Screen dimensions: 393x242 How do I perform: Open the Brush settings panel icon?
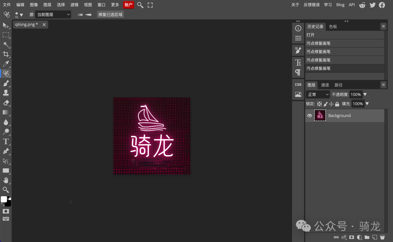pos(298,50)
